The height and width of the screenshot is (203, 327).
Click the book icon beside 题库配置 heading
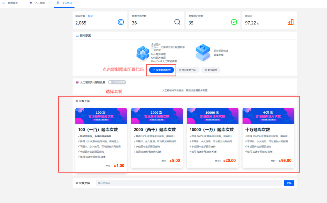[77, 36]
